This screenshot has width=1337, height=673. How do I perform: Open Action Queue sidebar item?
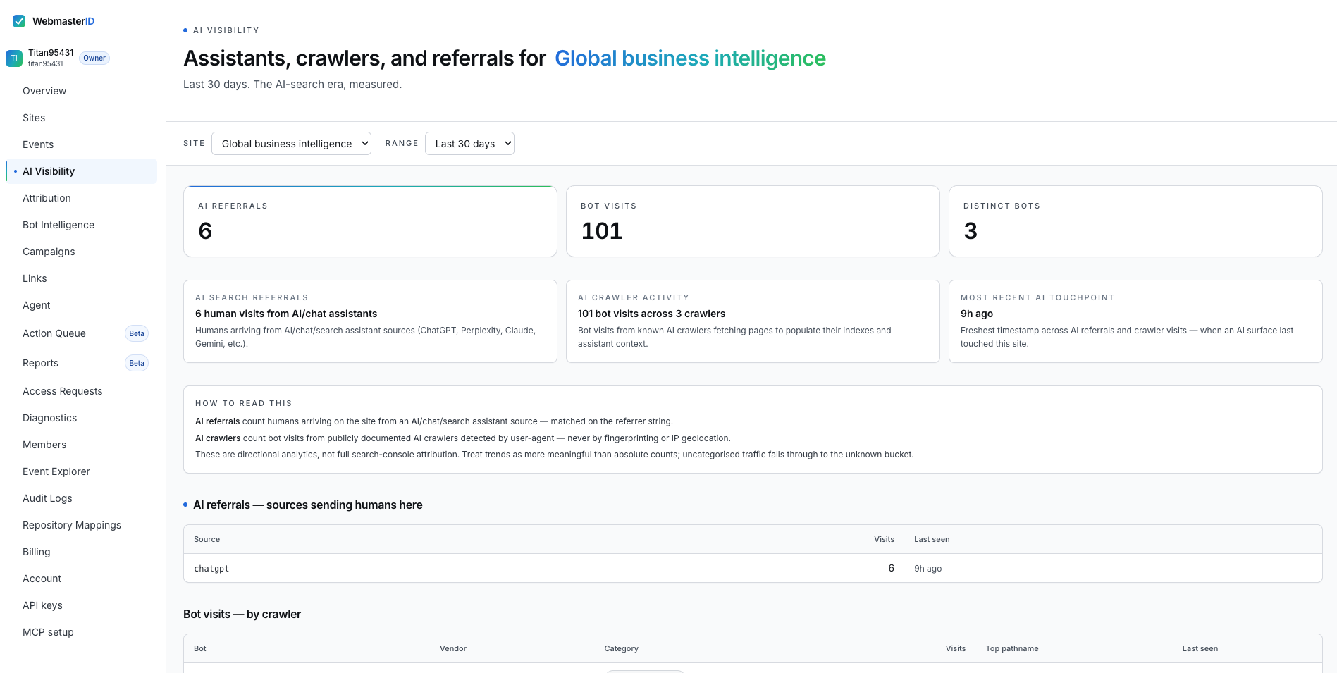[x=54, y=333]
